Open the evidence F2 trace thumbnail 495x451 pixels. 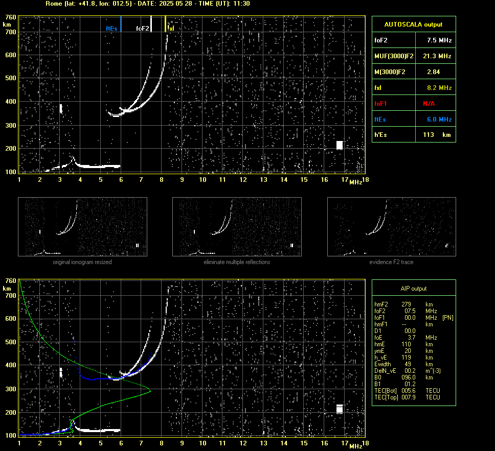(392, 227)
